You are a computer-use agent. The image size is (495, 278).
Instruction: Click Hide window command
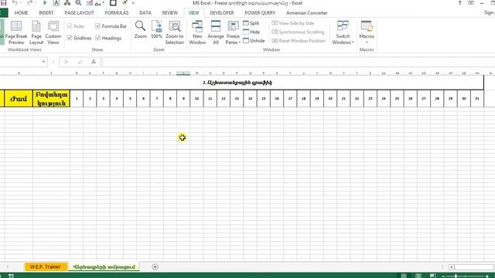coord(251,32)
